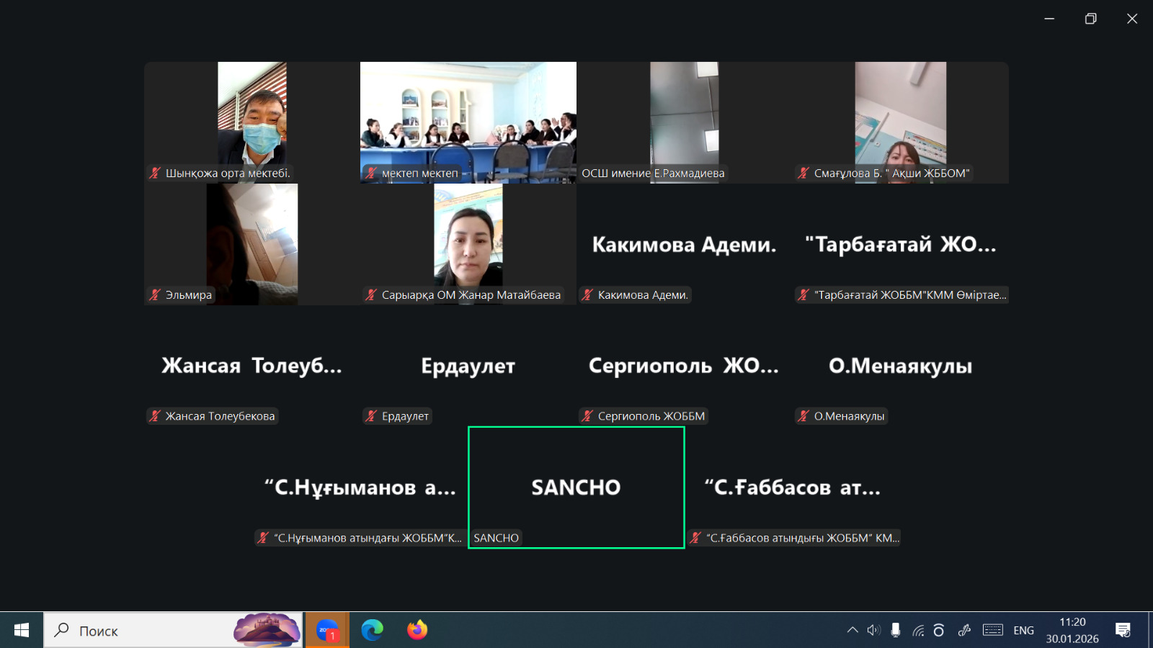Open the Wi-Fi network tray icon
This screenshot has width=1153, height=648.
pyautogui.click(x=917, y=630)
